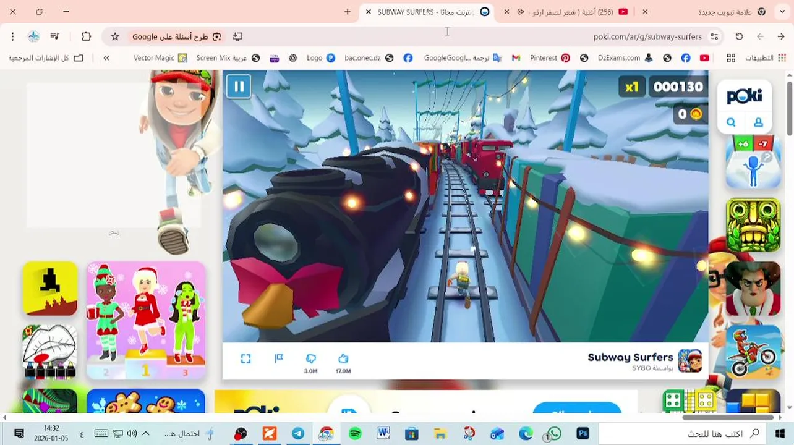
Task: Open the Moto X3M motorbike game thumbnail
Action: (753, 352)
